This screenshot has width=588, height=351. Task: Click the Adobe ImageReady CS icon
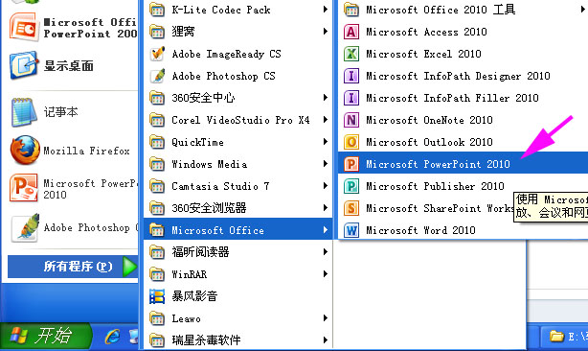[157, 54]
